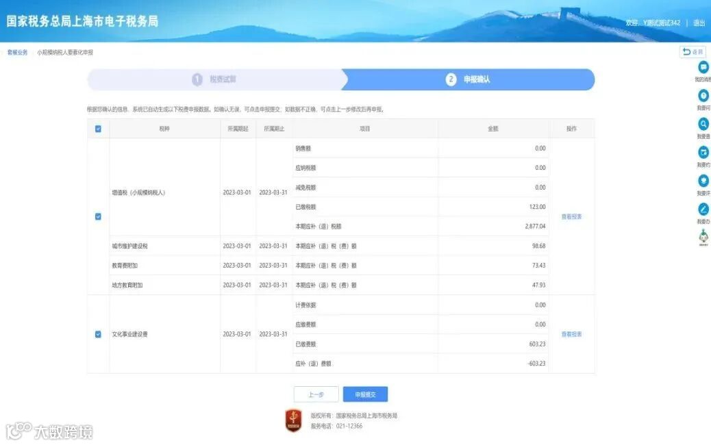Screen dimensions: 711x445
Task: Open 查看报表 link for 文化事业建设费
Action: coord(571,334)
